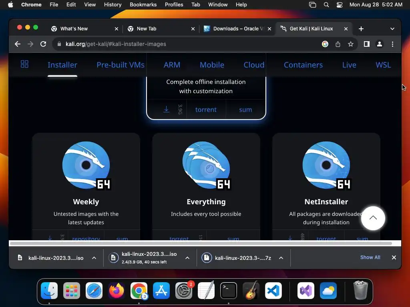Select the Containers section
Screen dimensions: 410x307
coord(303,65)
